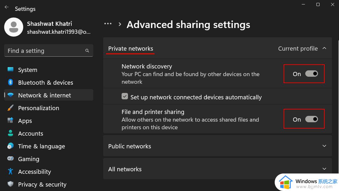This screenshot has height=191, width=339.
Task: Click the Current profile label
Action: tap(298, 48)
